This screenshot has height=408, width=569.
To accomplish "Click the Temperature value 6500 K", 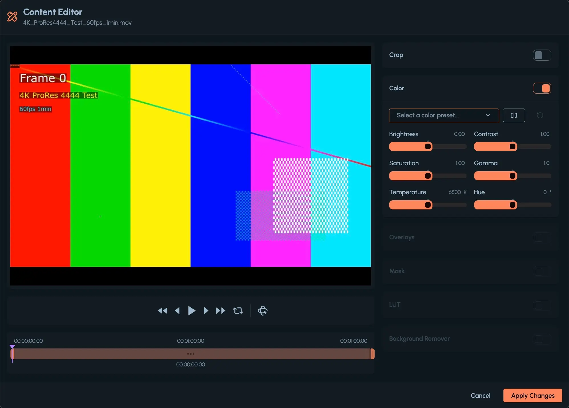I will [x=458, y=192].
